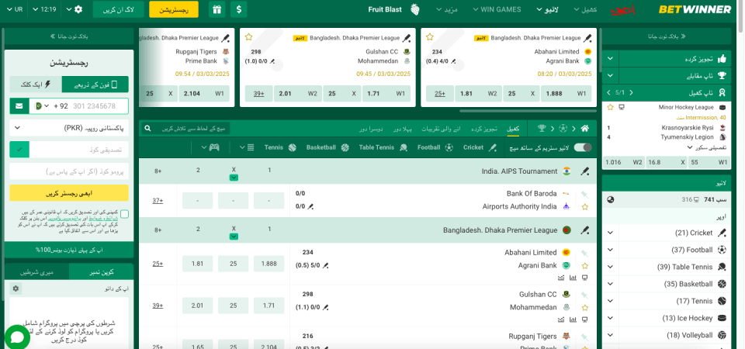Select the Football sport filter

pyautogui.click(x=435, y=147)
